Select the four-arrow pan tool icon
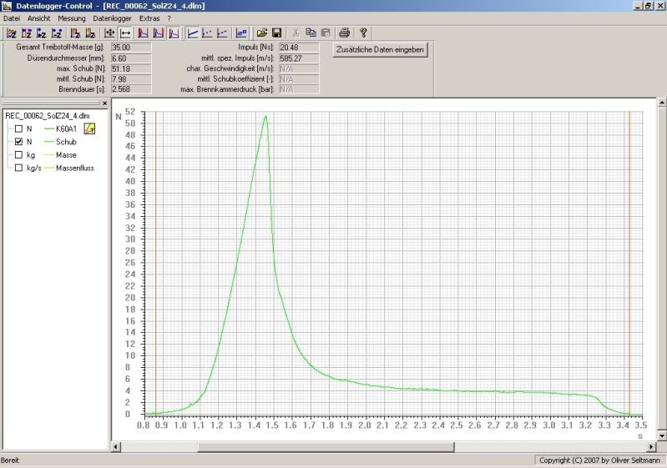The image size is (667, 468). tap(109, 33)
